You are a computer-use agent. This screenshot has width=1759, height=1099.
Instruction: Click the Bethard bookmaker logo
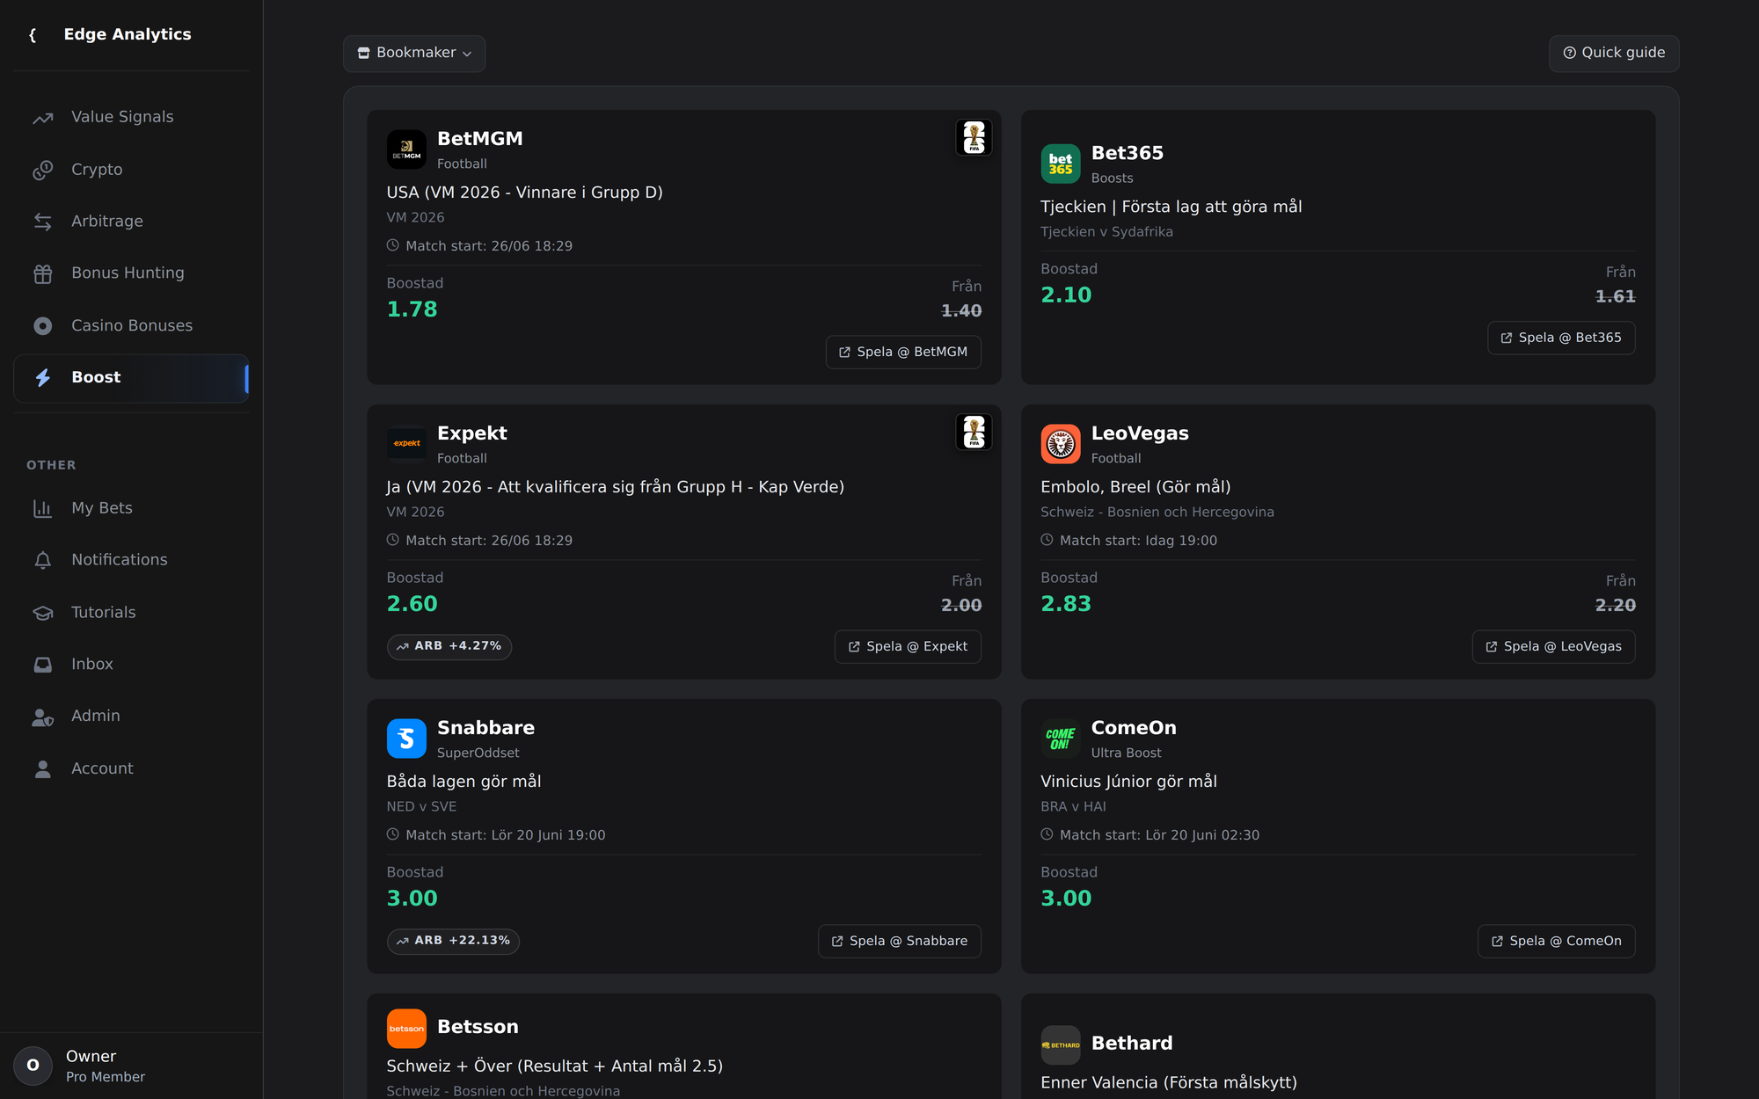click(x=1061, y=1045)
